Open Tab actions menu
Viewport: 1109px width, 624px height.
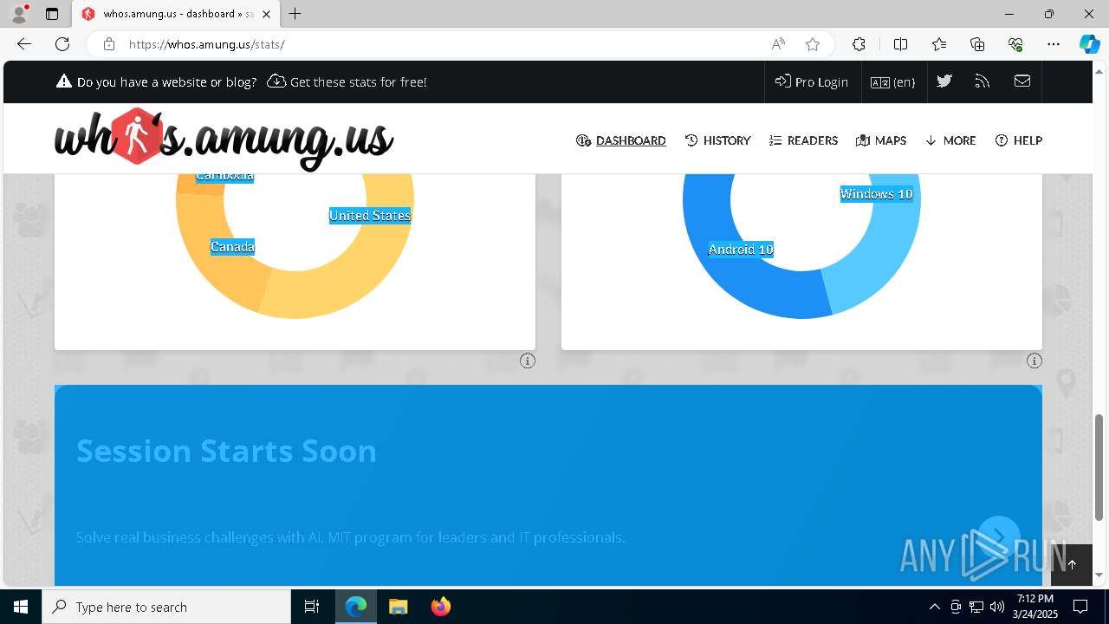click(x=52, y=14)
